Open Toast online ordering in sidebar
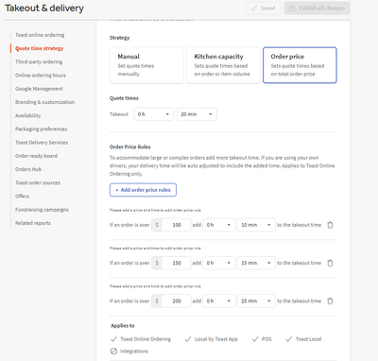 (x=40, y=35)
